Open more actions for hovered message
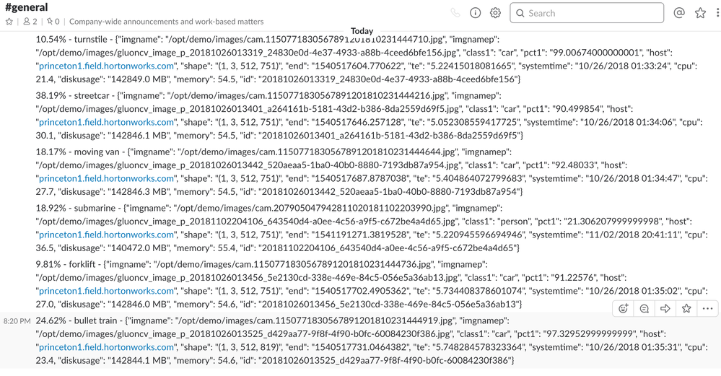Screen dimensions: 721x376 click(x=708, y=308)
